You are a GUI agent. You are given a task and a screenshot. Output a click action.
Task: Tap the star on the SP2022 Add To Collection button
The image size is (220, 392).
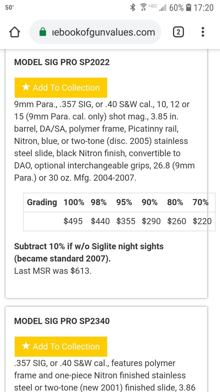click(26, 87)
